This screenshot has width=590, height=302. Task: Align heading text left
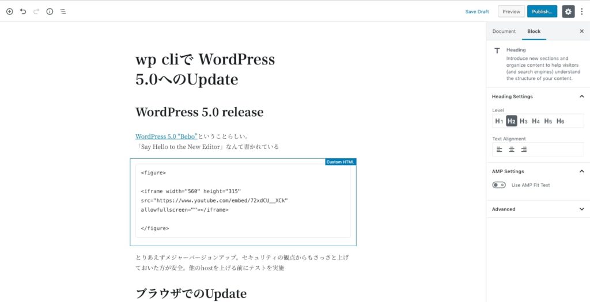500,149
